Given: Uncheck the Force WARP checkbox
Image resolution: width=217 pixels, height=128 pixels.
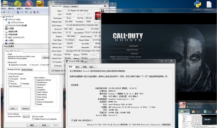Looking at the screenshot, I should point(33,117).
